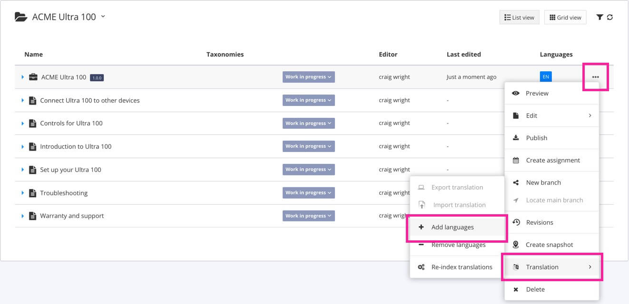Open the Work in progress status dropdown for Troubleshooting

(x=308, y=192)
